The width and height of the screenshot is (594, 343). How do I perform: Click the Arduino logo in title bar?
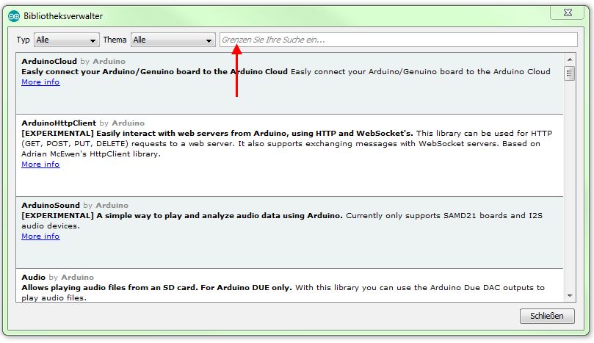click(13, 15)
